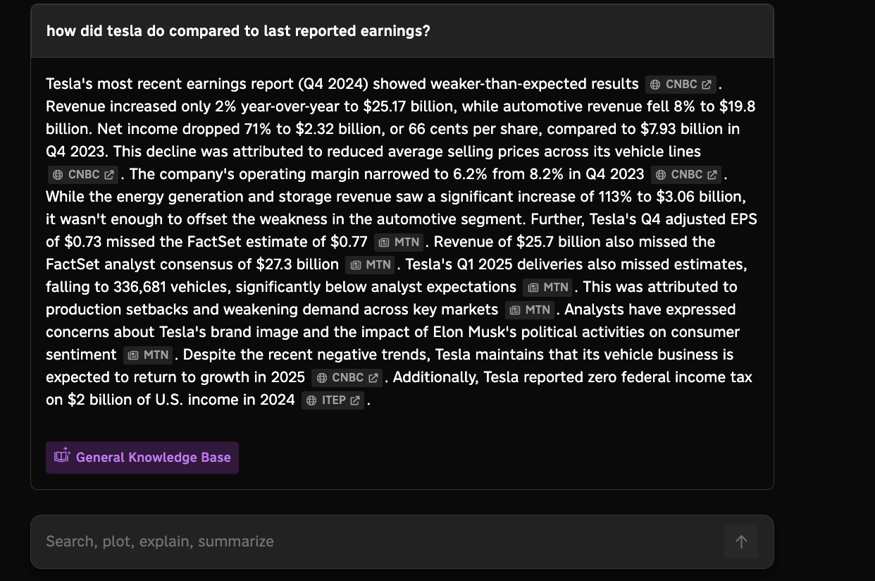Click external-link icon on CNBC citation after "growth in 2025"

pyautogui.click(x=373, y=378)
